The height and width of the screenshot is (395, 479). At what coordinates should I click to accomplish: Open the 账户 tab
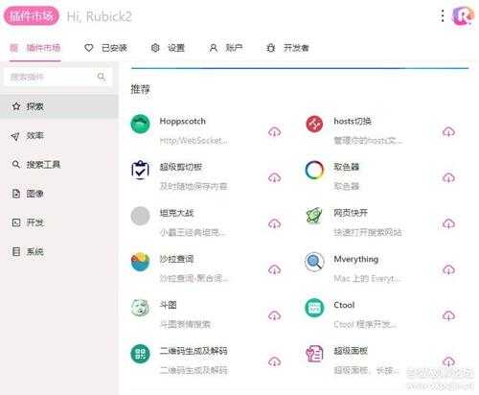226,48
